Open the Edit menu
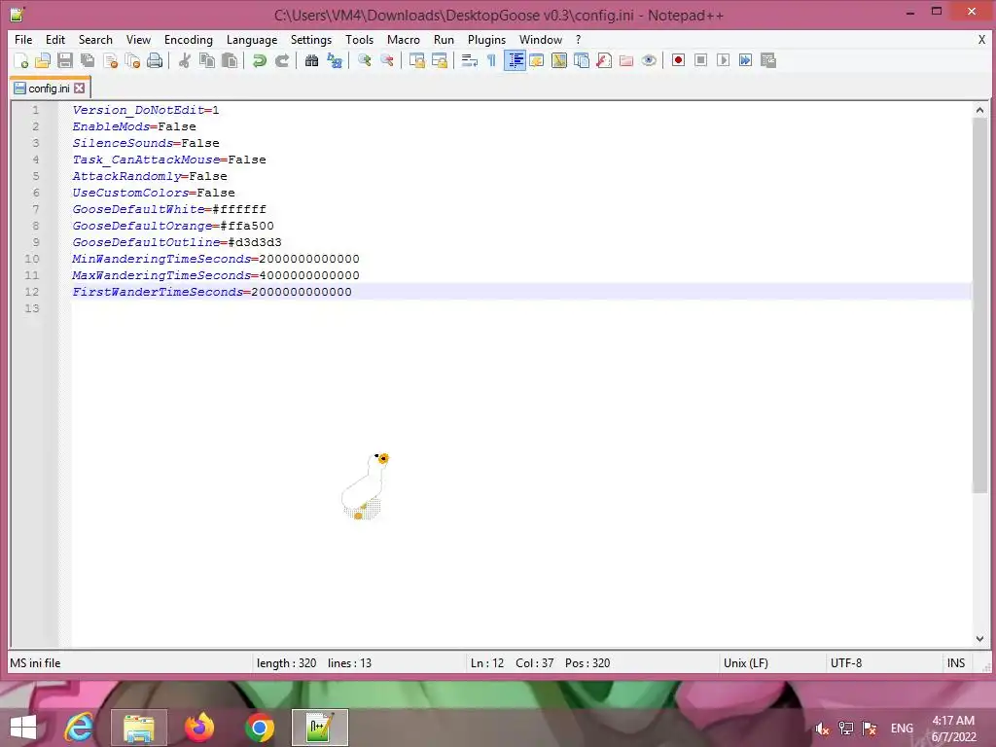996x747 pixels. [55, 39]
